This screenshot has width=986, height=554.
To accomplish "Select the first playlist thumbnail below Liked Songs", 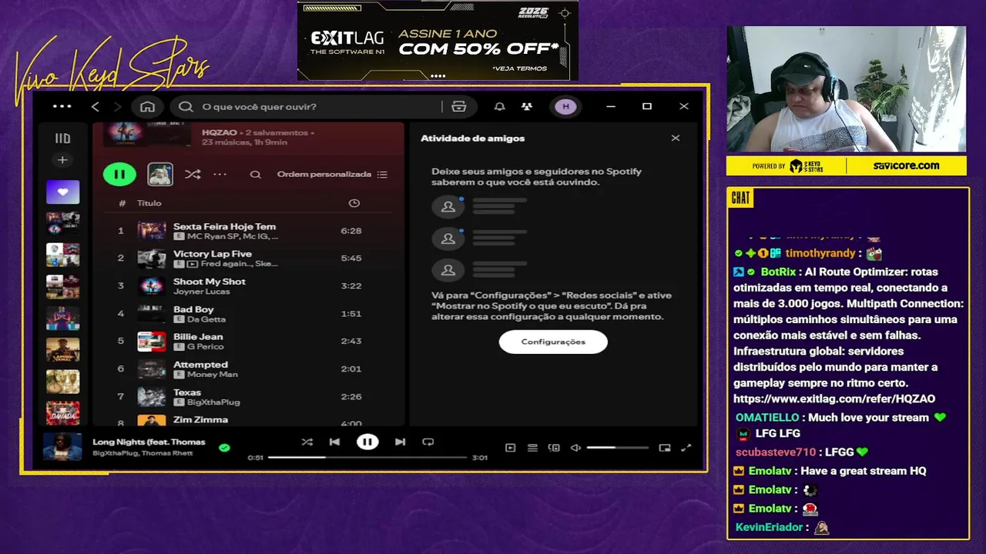I will [x=62, y=223].
